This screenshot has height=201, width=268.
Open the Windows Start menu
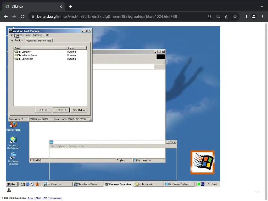(12, 184)
